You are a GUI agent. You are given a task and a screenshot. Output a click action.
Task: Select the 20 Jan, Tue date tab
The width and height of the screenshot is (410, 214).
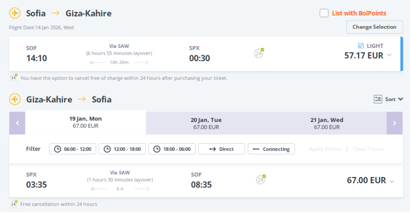206,123
